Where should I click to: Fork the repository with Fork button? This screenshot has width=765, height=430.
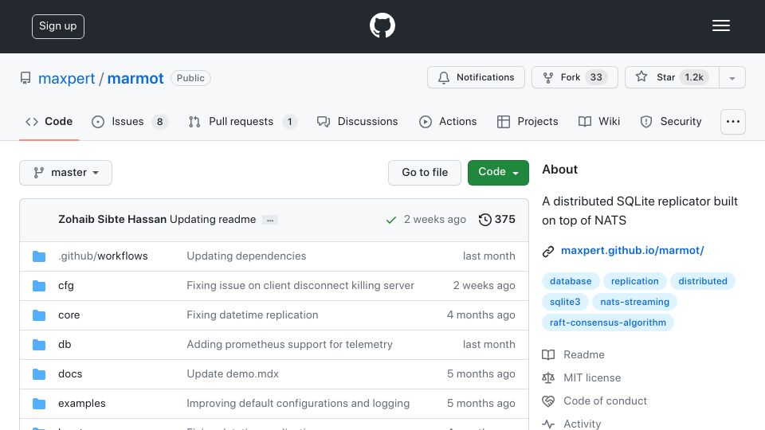(575, 77)
